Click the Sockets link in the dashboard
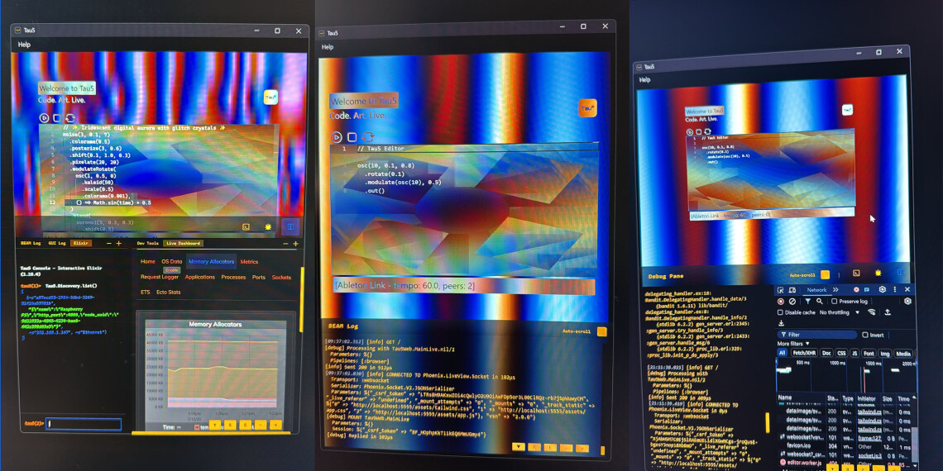Image resolution: width=943 pixels, height=471 pixels. click(281, 278)
